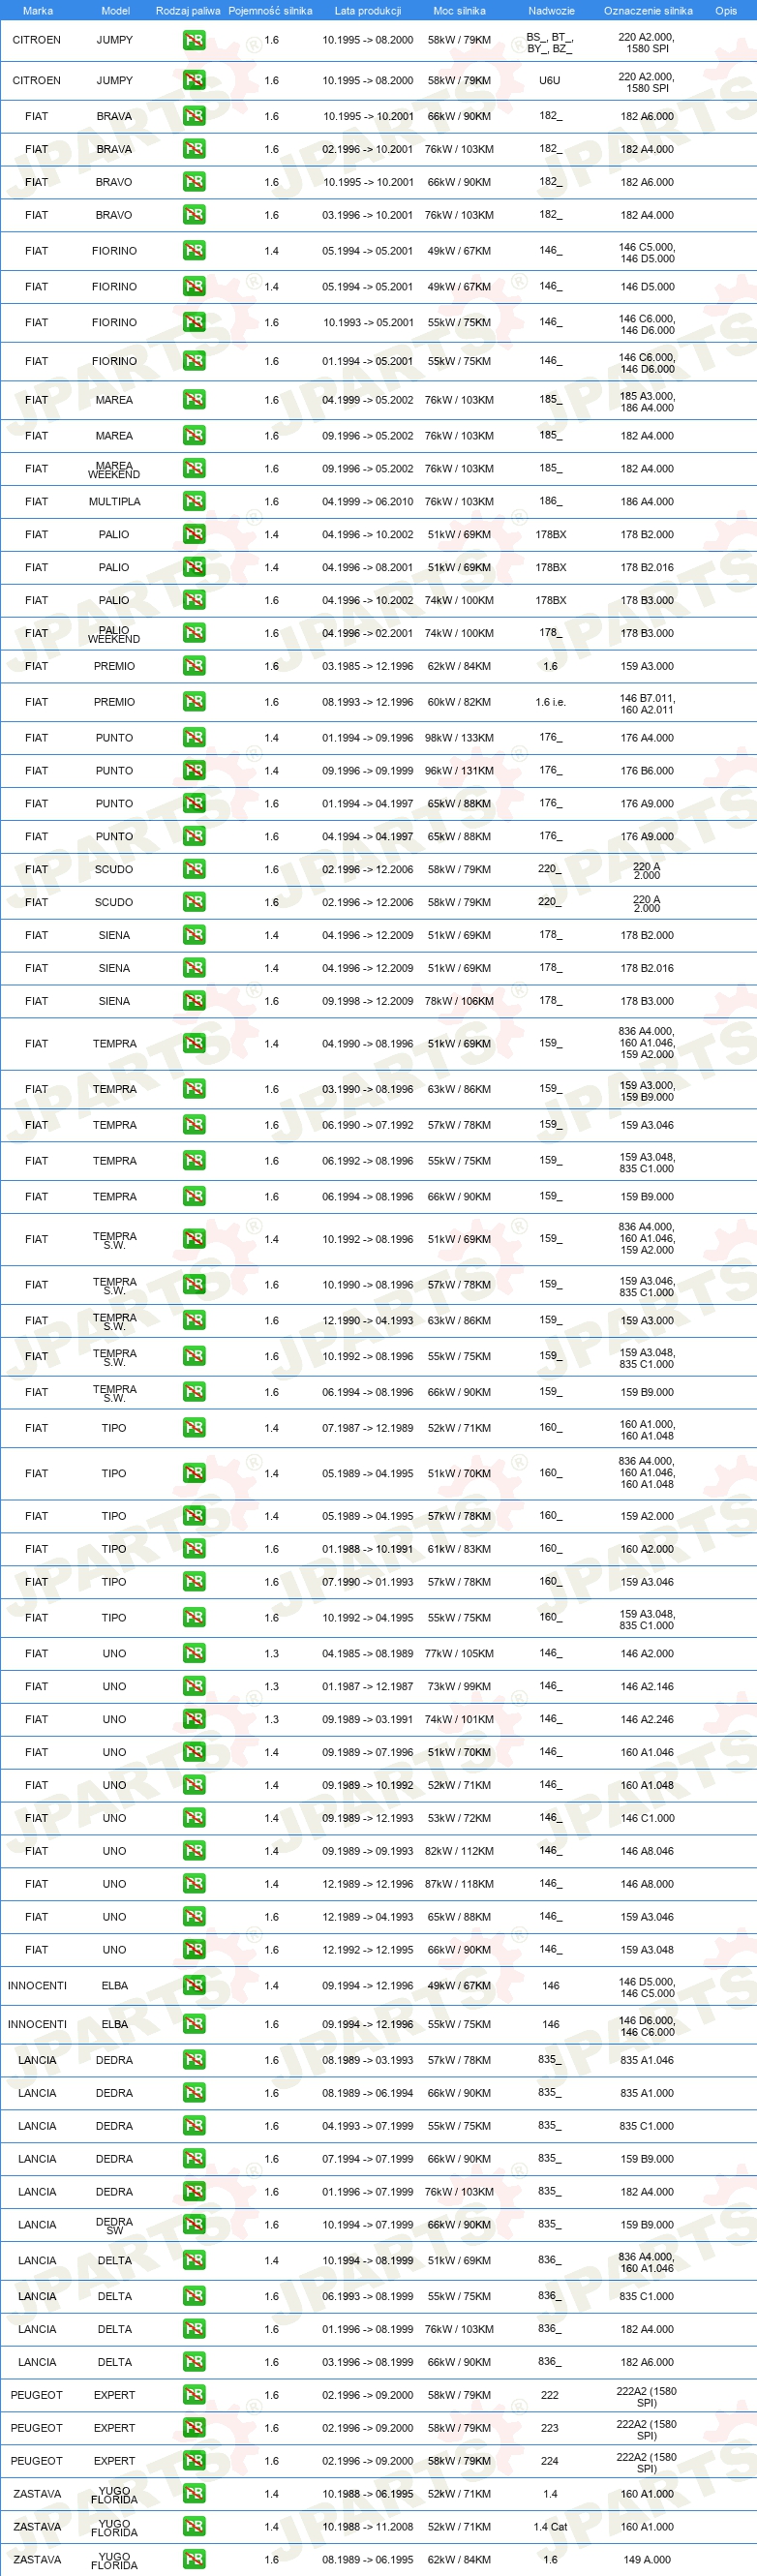This screenshot has height=2576, width=757.
Task: Select the engine code 146 A8.046
Action: [647, 1852]
